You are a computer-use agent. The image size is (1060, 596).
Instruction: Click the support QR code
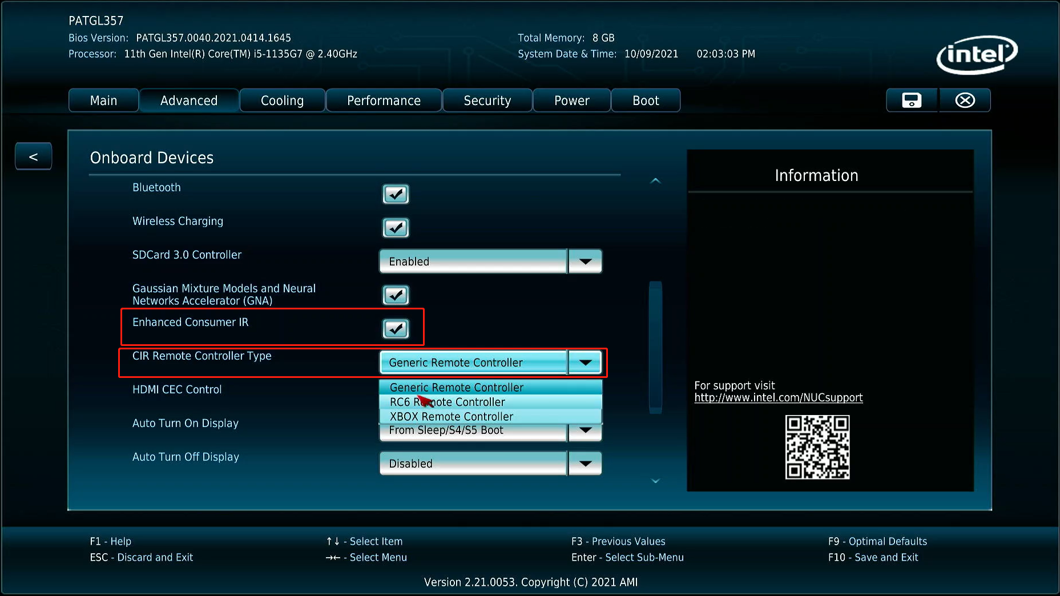click(817, 447)
